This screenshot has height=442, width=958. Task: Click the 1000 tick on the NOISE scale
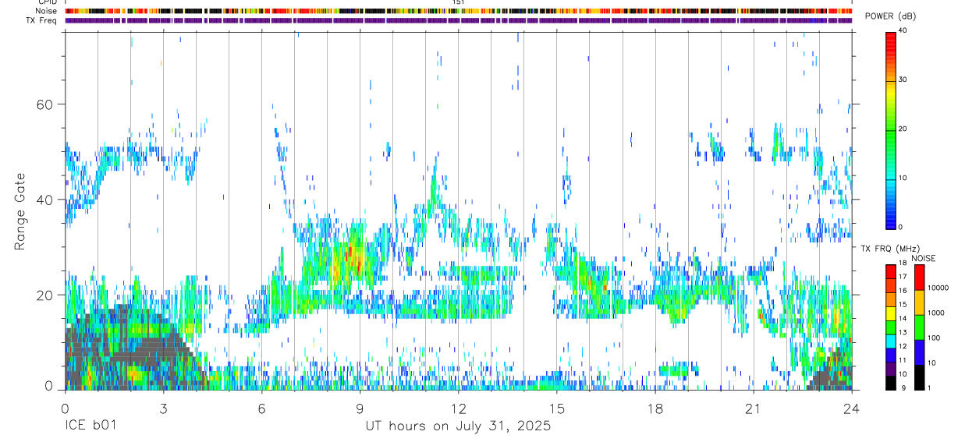coord(935,313)
